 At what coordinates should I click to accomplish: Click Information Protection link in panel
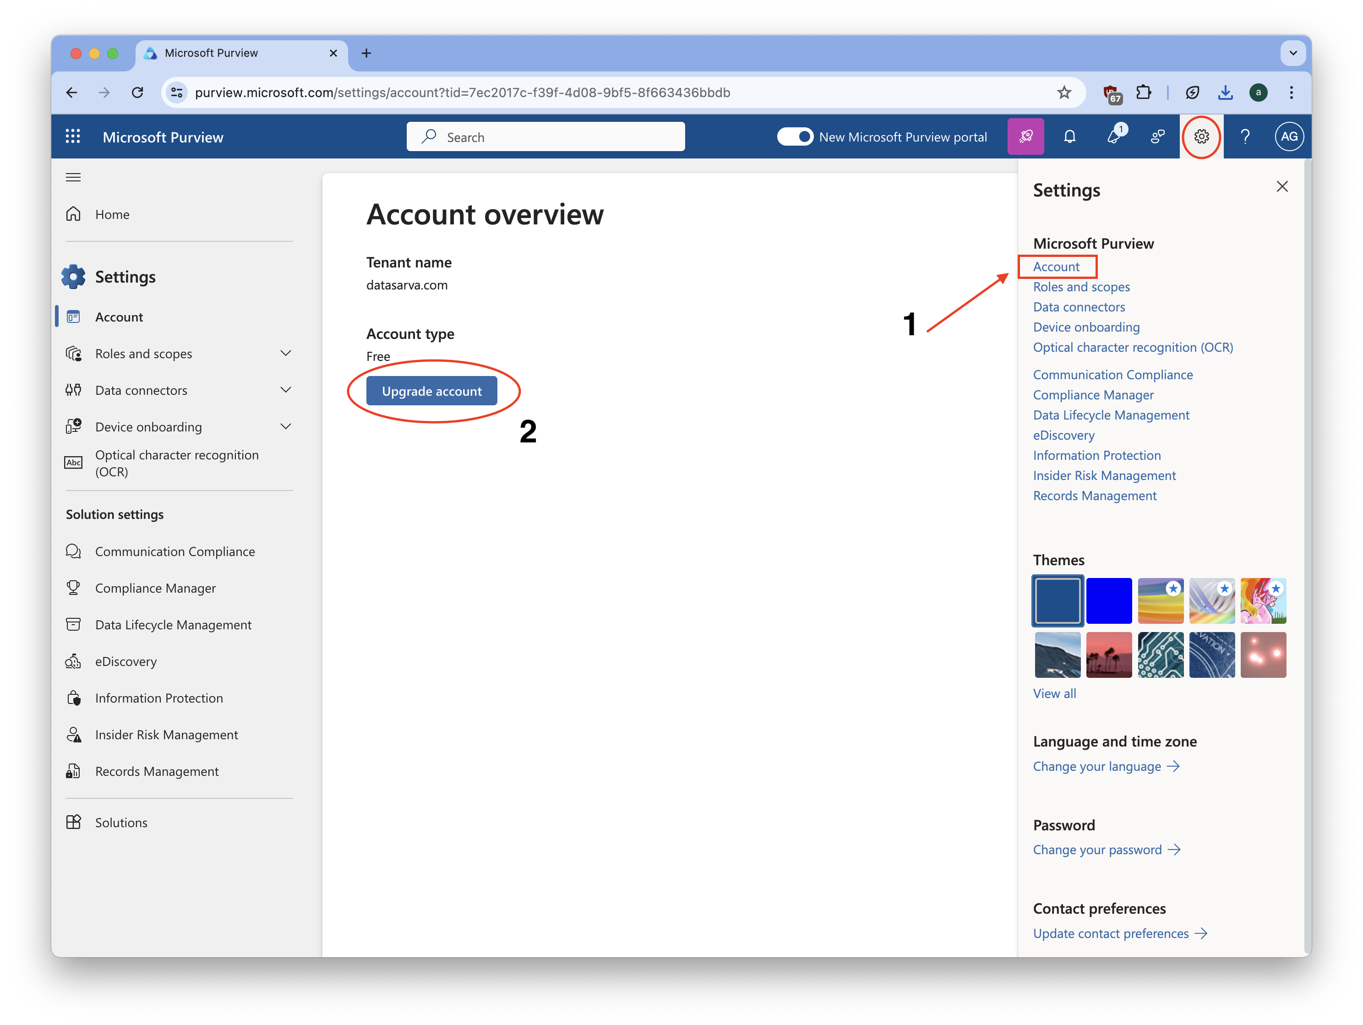[x=1097, y=456]
